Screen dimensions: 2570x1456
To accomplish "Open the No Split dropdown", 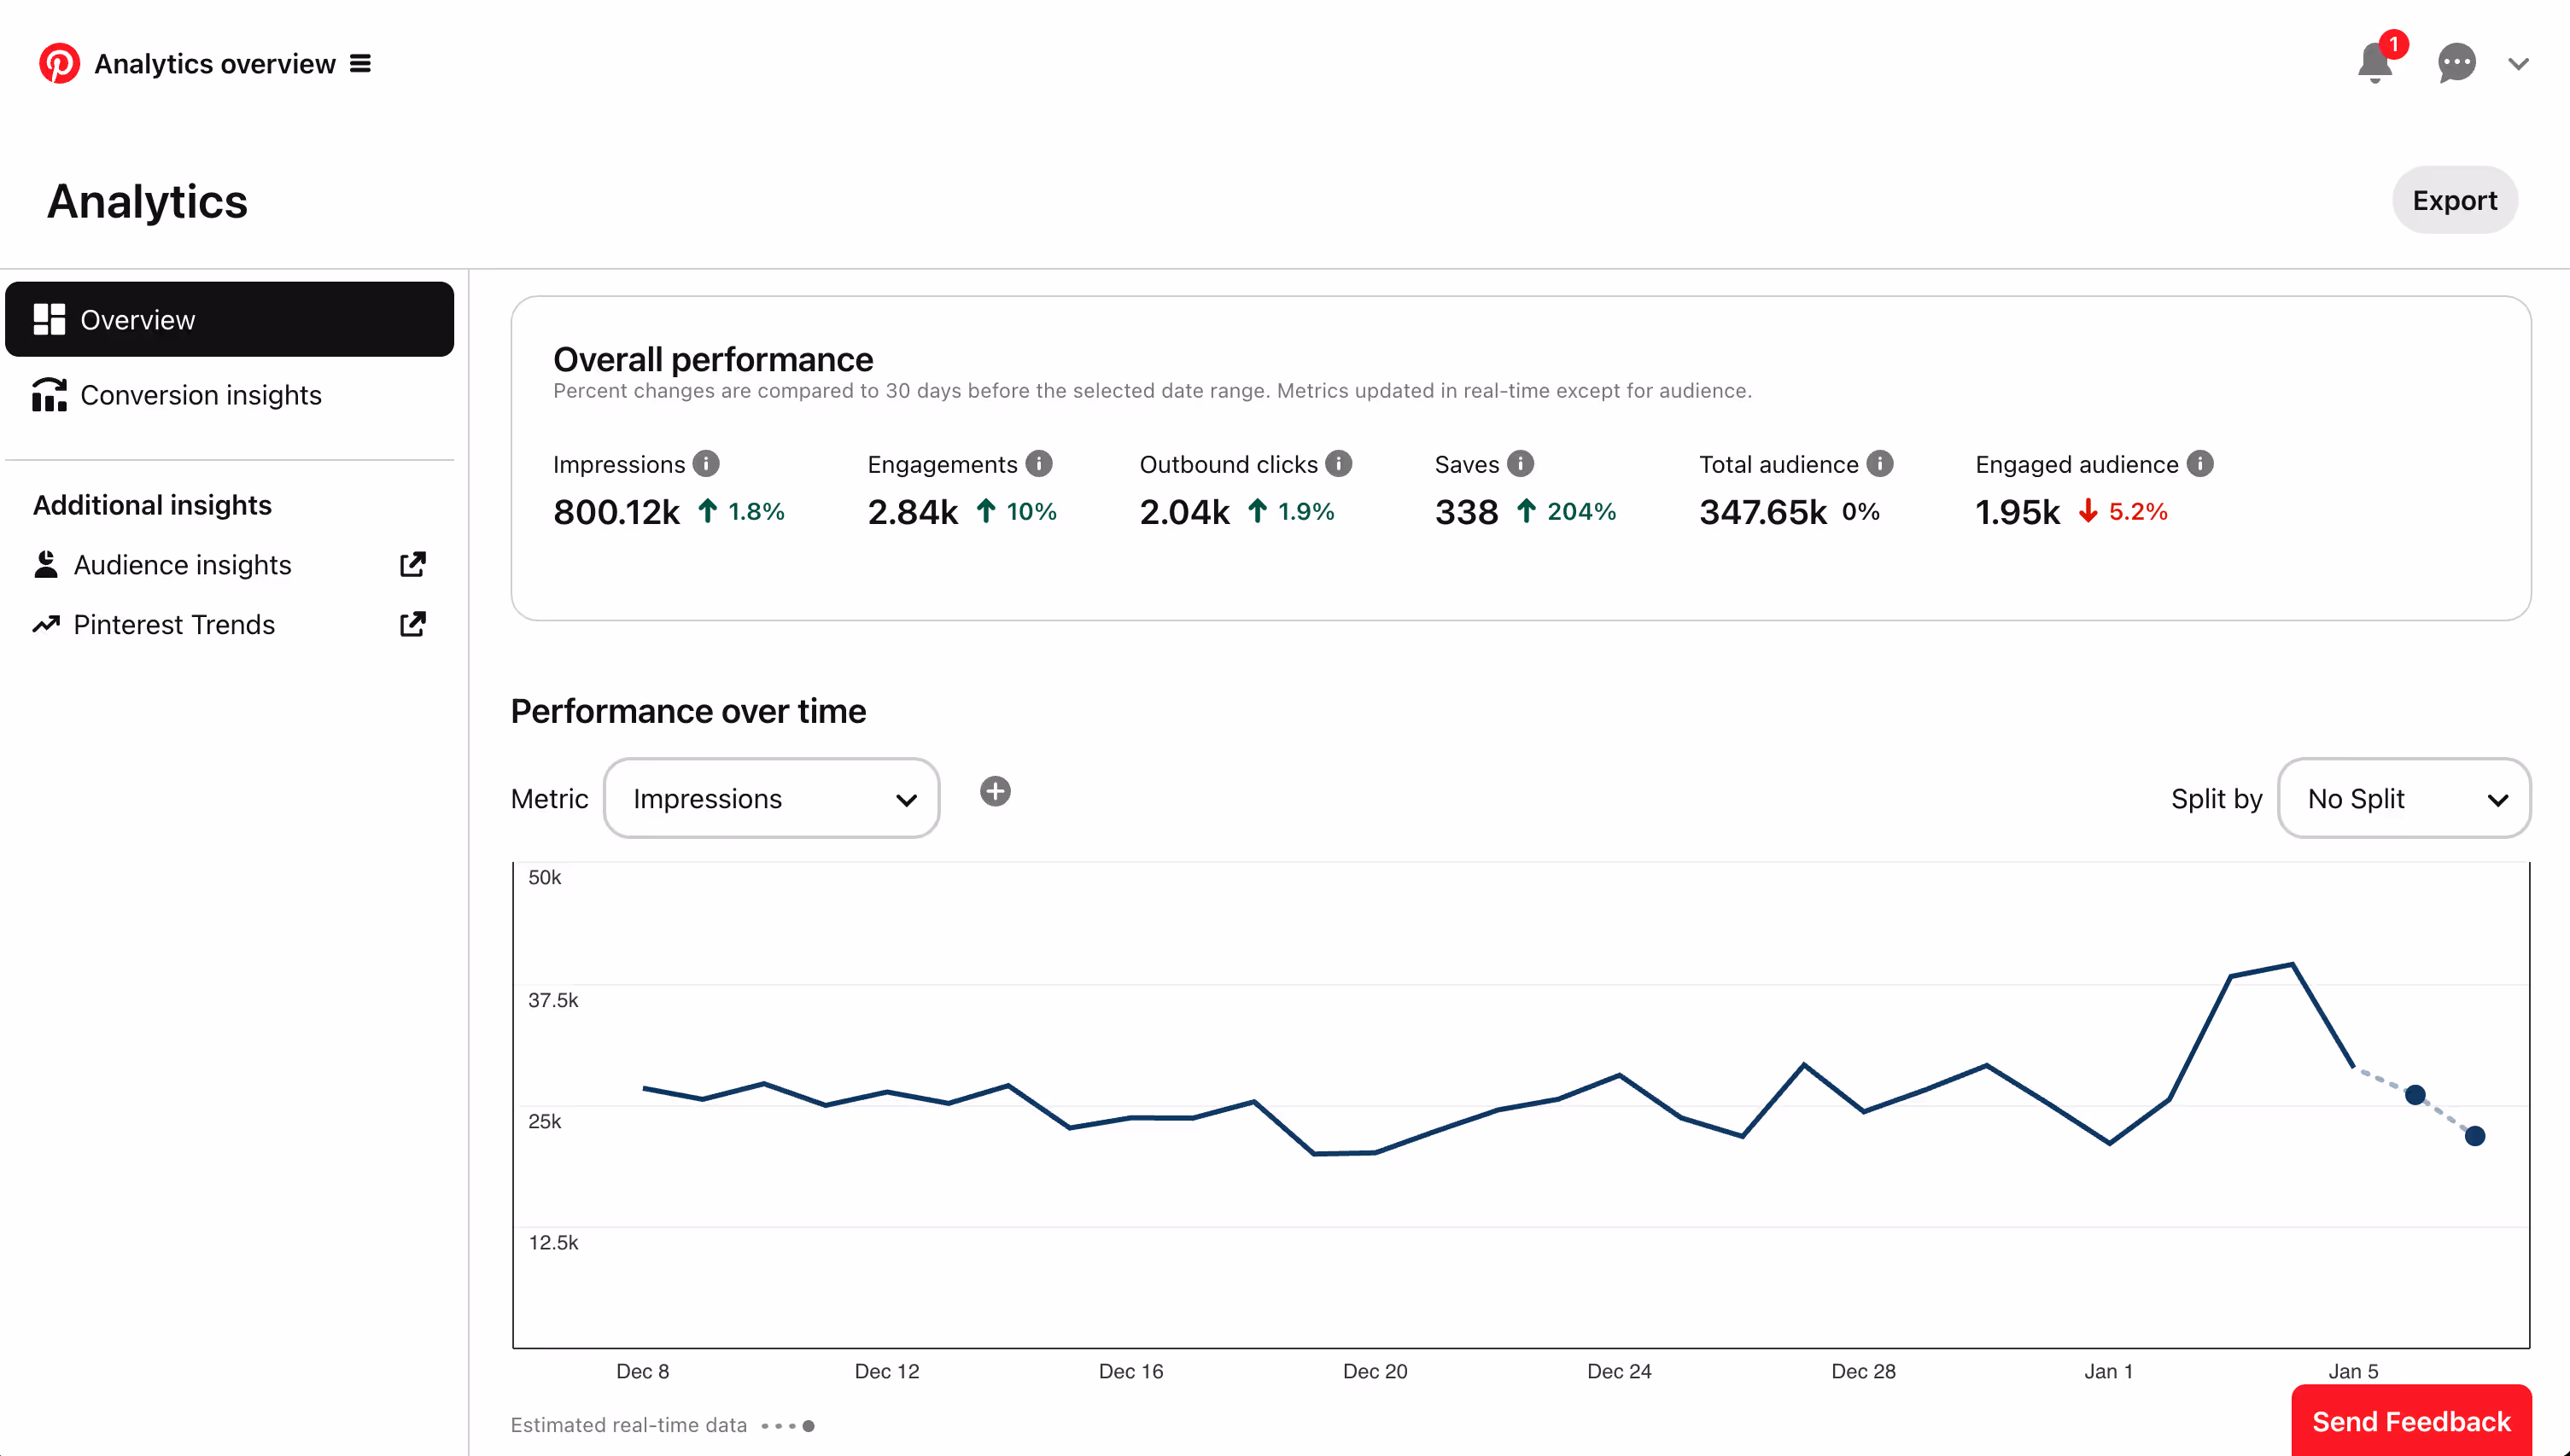I will click(2404, 798).
